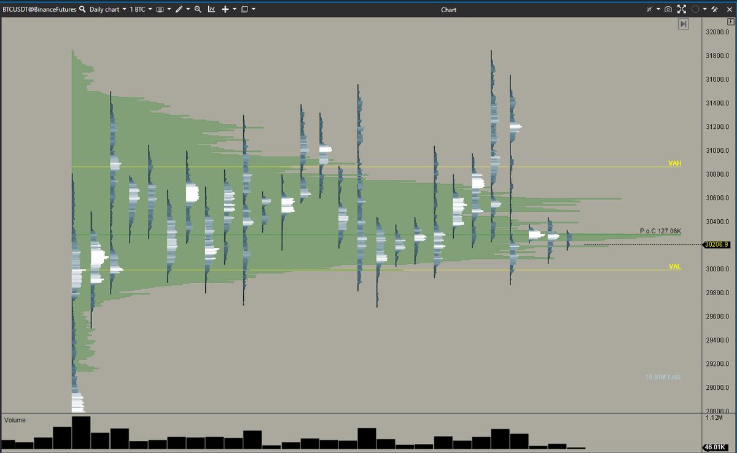Viewport: 737px width, 453px height.
Task: Open the Daily chart timeframe dropdown
Action: pos(107,9)
